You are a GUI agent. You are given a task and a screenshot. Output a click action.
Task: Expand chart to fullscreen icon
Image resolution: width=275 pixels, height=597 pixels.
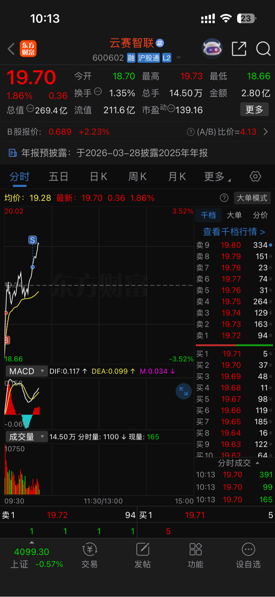184,391
